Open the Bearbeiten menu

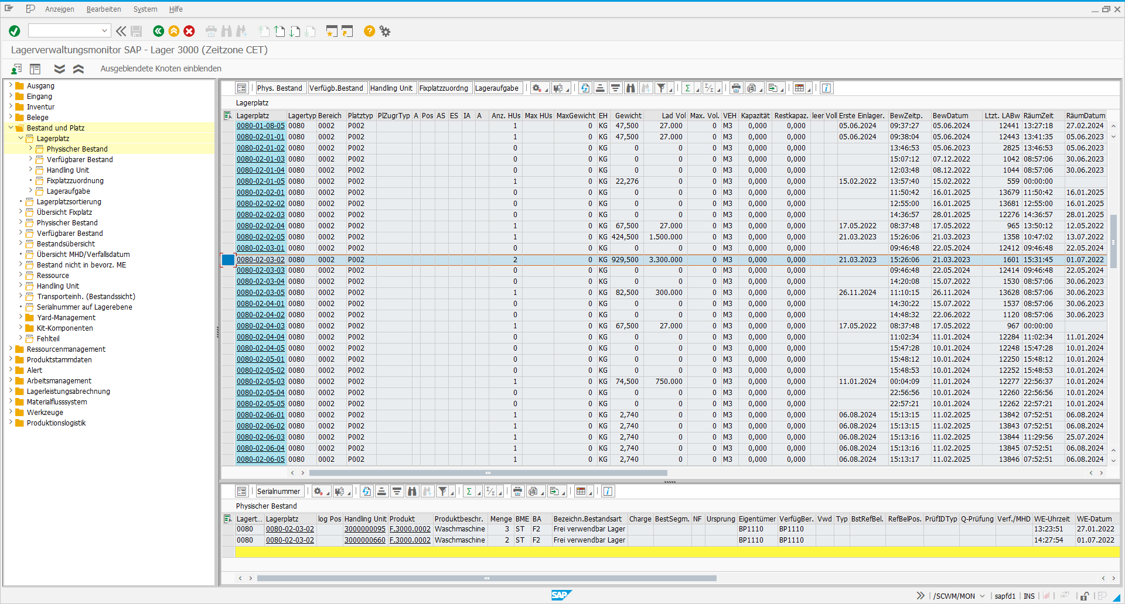point(104,9)
